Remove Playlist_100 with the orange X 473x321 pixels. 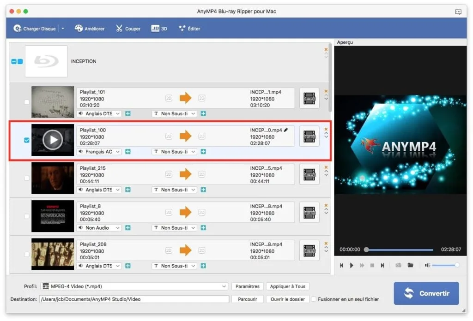coord(326,129)
